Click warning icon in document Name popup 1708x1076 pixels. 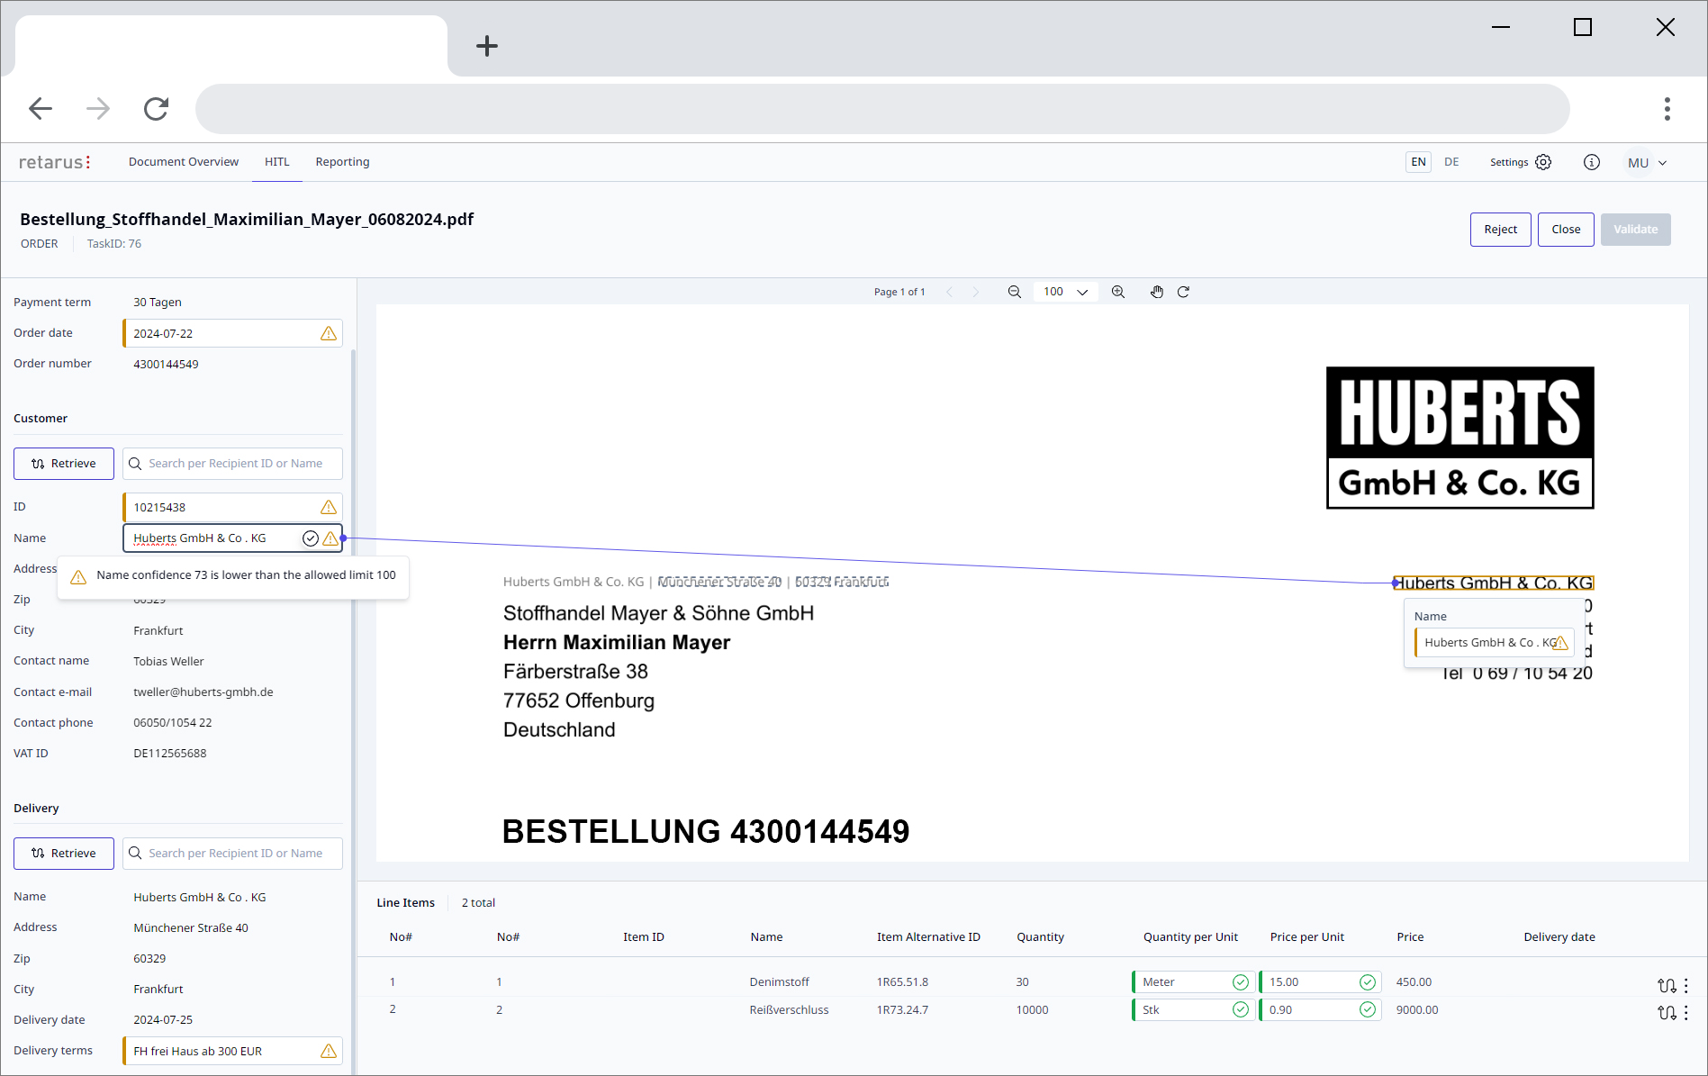[x=1560, y=643]
